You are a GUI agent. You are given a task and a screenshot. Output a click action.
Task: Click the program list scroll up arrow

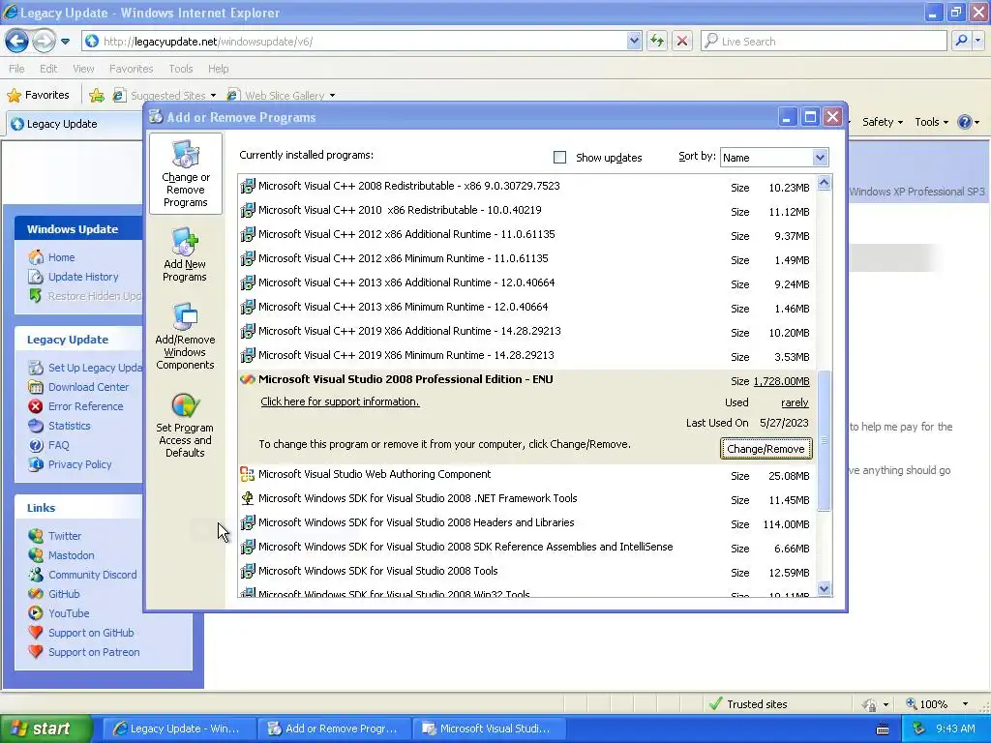point(824,183)
